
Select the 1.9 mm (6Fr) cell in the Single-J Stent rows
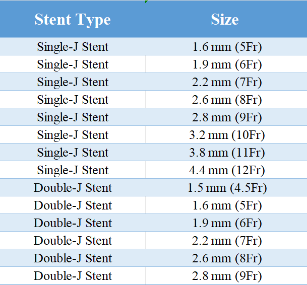[226, 64]
